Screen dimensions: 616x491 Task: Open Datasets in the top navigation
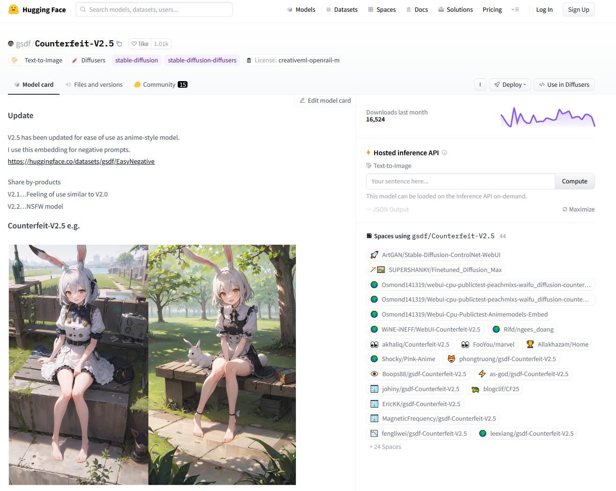pos(342,9)
